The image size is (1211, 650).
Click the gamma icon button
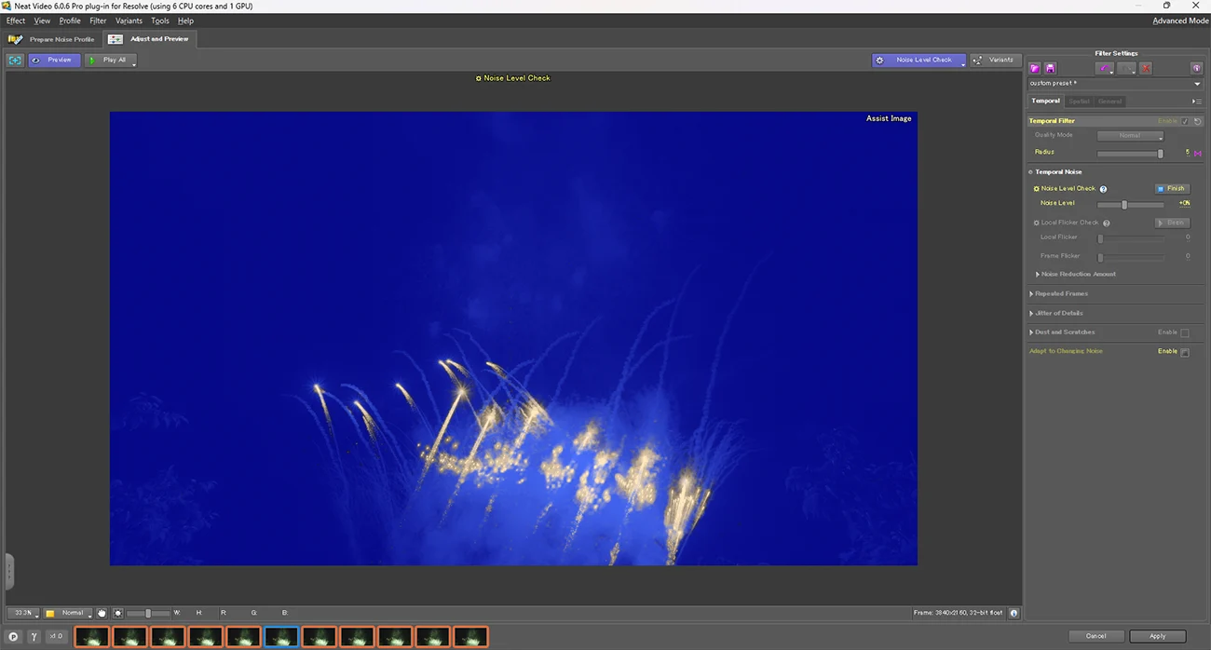coord(34,637)
